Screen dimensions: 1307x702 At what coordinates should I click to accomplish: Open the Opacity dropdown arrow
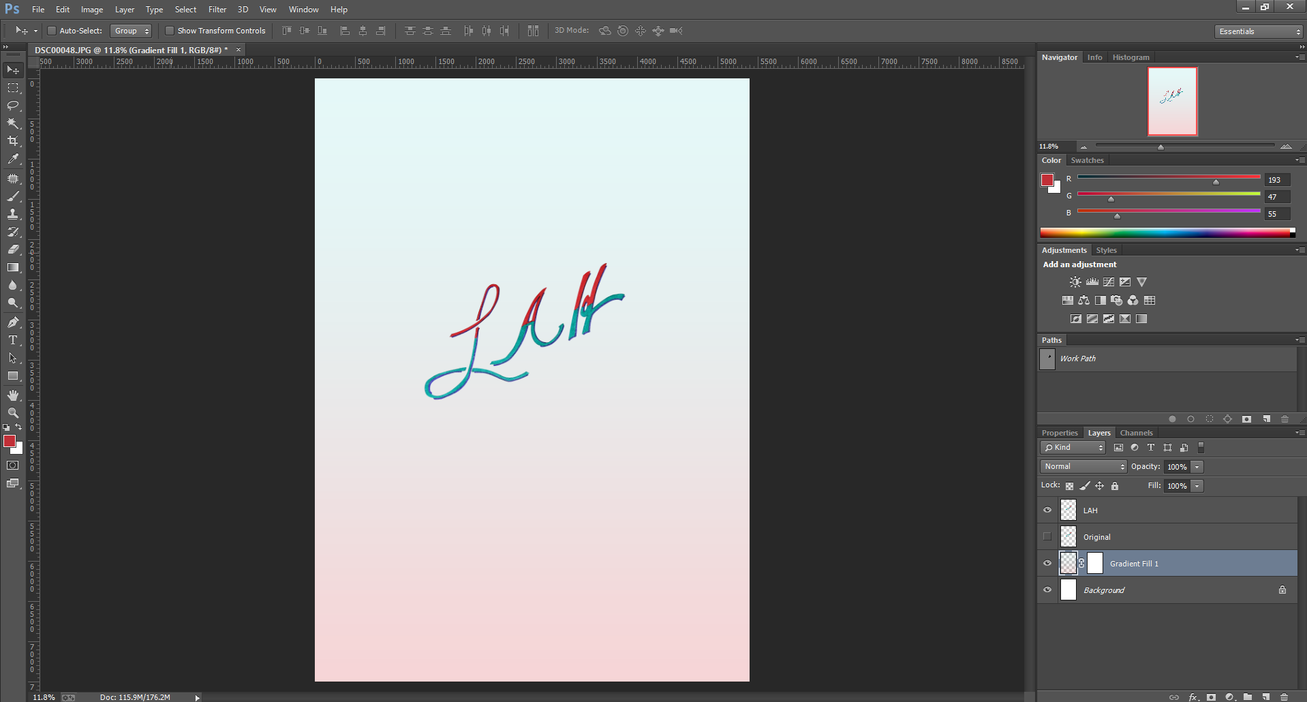[x=1197, y=467]
